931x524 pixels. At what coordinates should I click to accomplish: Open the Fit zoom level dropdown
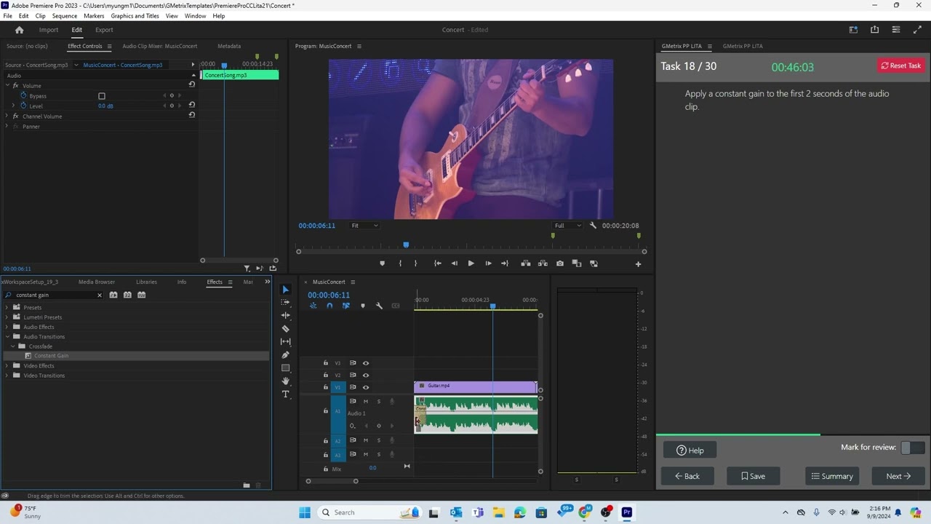(x=364, y=226)
